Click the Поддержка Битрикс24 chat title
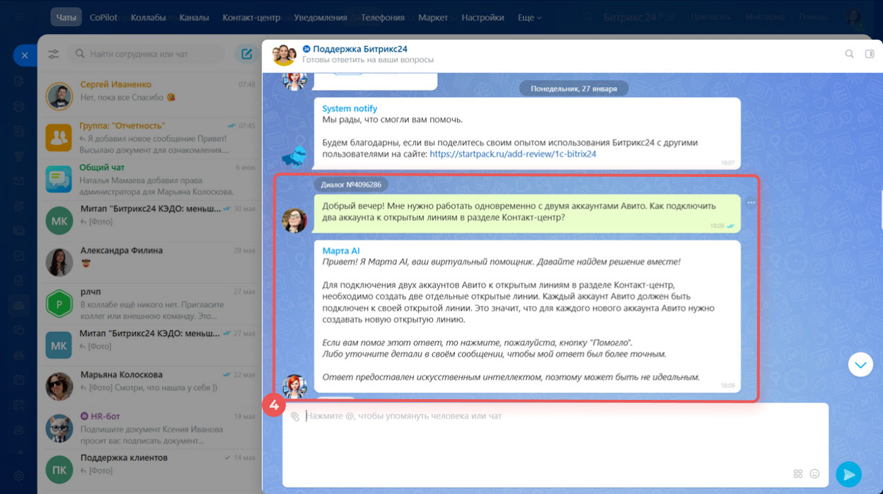The width and height of the screenshot is (883, 494). 359,49
